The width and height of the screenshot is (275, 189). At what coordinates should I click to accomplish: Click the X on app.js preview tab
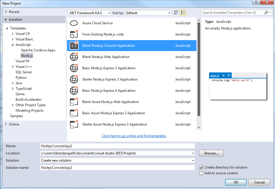229,75
